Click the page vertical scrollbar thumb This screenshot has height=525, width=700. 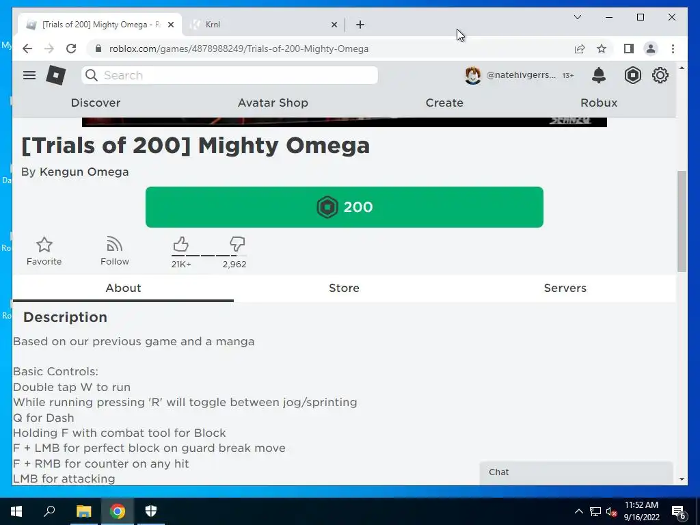pyautogui.click(x=682, y=221)
